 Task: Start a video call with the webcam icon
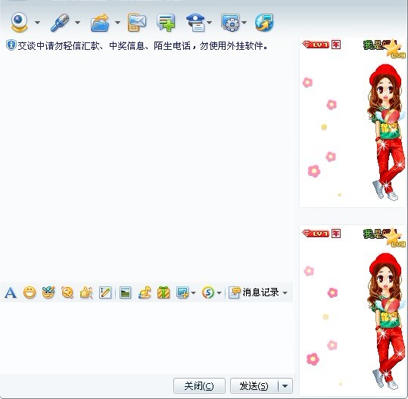coord(19,23)
